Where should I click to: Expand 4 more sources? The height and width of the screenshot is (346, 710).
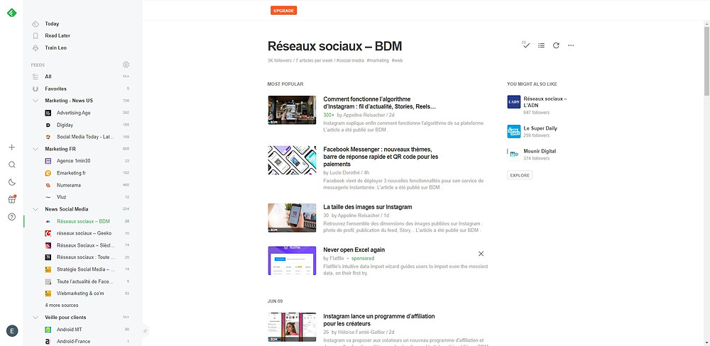coord(62,306)
